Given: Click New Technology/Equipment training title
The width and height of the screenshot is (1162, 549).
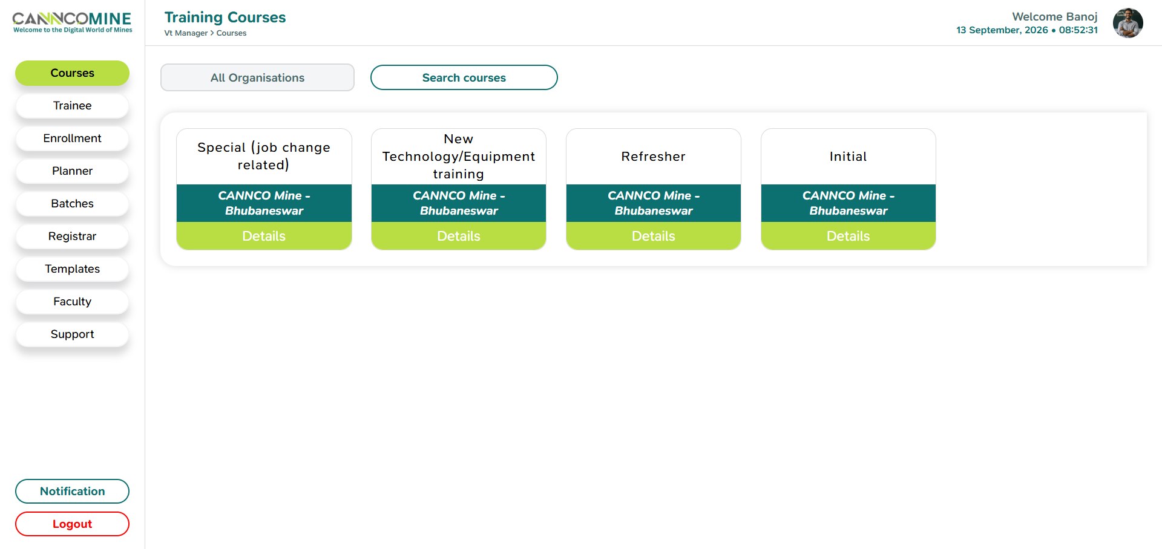Looking at the screenshot, I should [x=459, y=157].
